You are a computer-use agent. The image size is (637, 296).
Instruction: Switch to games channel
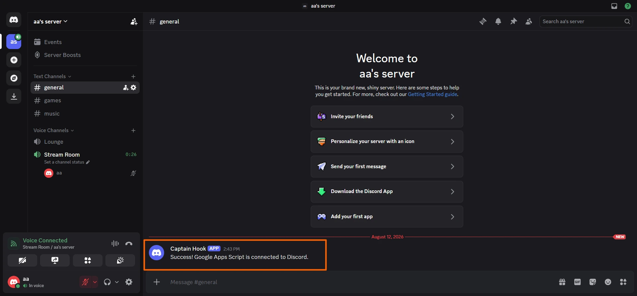point(85,101)
